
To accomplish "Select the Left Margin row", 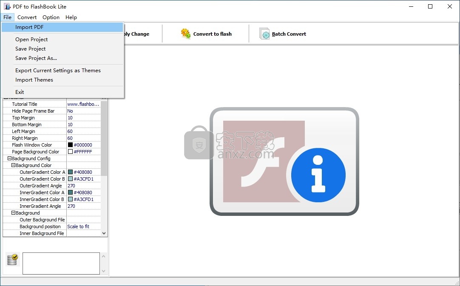I will click(x=51, y=131).
